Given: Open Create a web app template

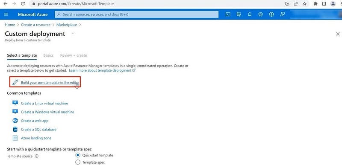Looking at the screenshot, I should pos(35,121).
